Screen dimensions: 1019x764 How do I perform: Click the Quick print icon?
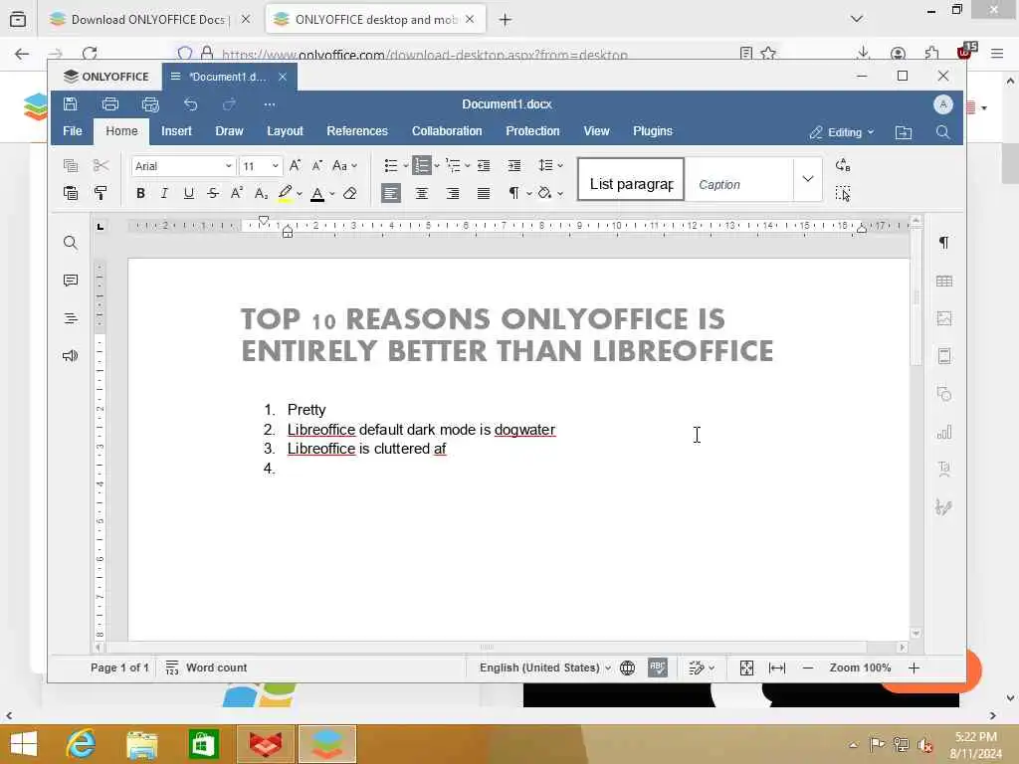click(x=150, y=103)
